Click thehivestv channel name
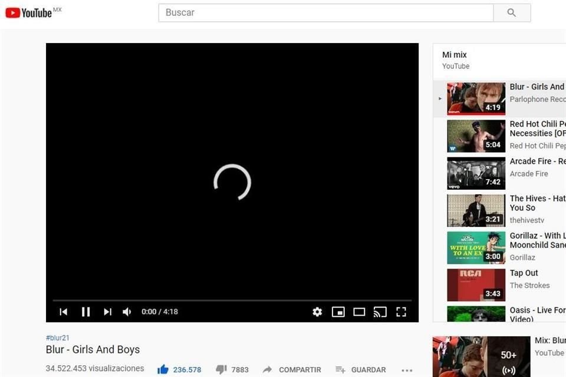This screenshot has height=377, width=566. pyautogui.click(x=527, y=220)
